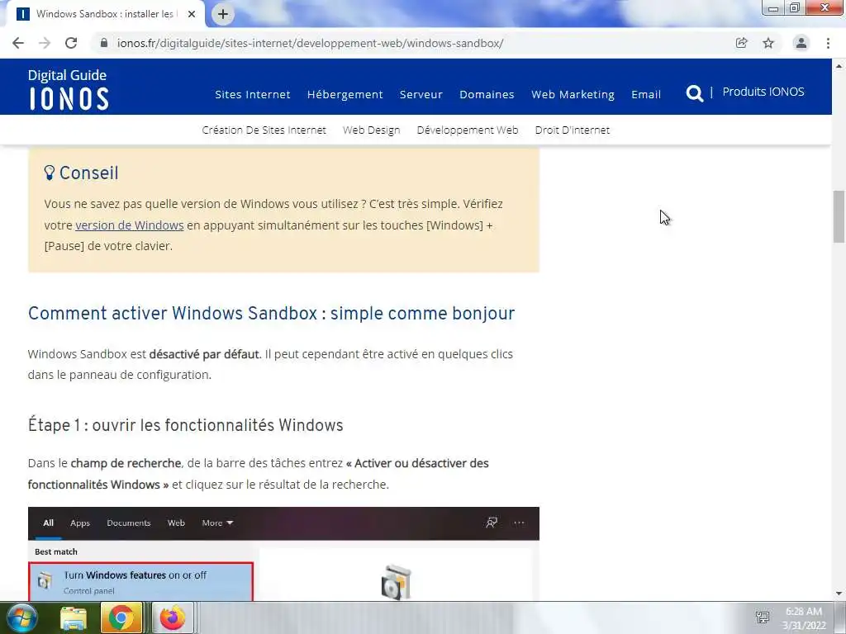The image size is (846, 634).
Task: Open Domaines menu
Action: [x=487, y=94]
